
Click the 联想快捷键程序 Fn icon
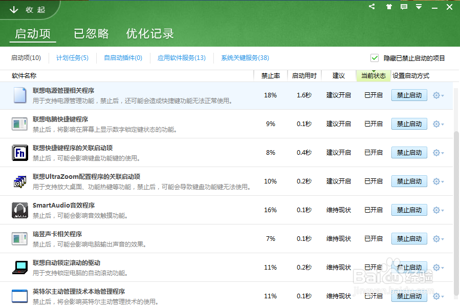click(x=19, y=153)
